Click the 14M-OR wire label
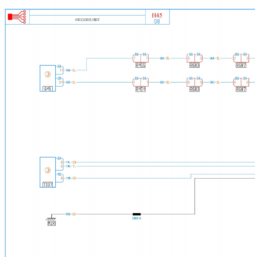Screen dimensions: 255x257 pyautogui.click(x=71, y=178)
